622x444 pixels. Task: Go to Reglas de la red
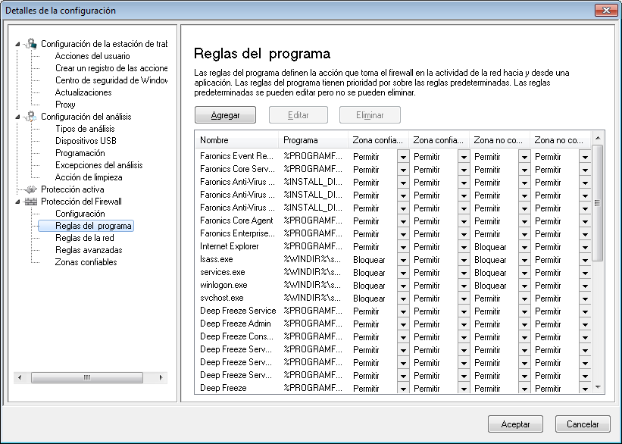[x=85, y=238]
